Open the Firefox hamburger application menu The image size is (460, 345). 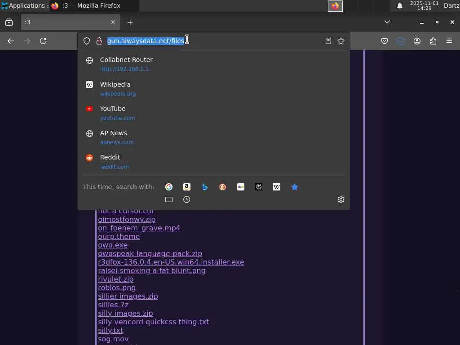[449, 41]
